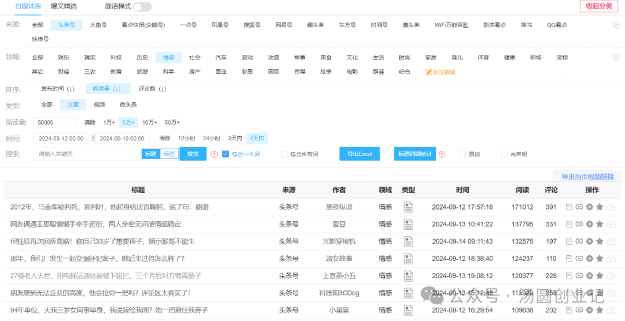The image size is (625, 321).
Task: Click the pencil icon 关注领域
Action: point(428,72)
